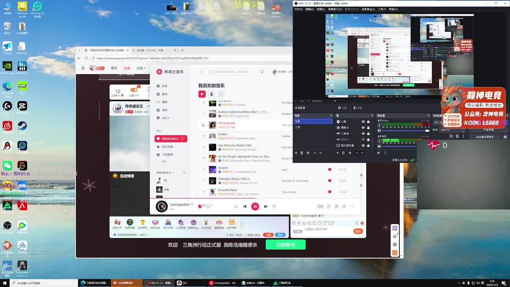Click download icon under 我喜欢的音乐

click(x=212, y=94)
